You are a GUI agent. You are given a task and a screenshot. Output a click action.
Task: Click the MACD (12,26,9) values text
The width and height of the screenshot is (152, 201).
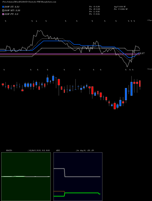coord(39,150)
